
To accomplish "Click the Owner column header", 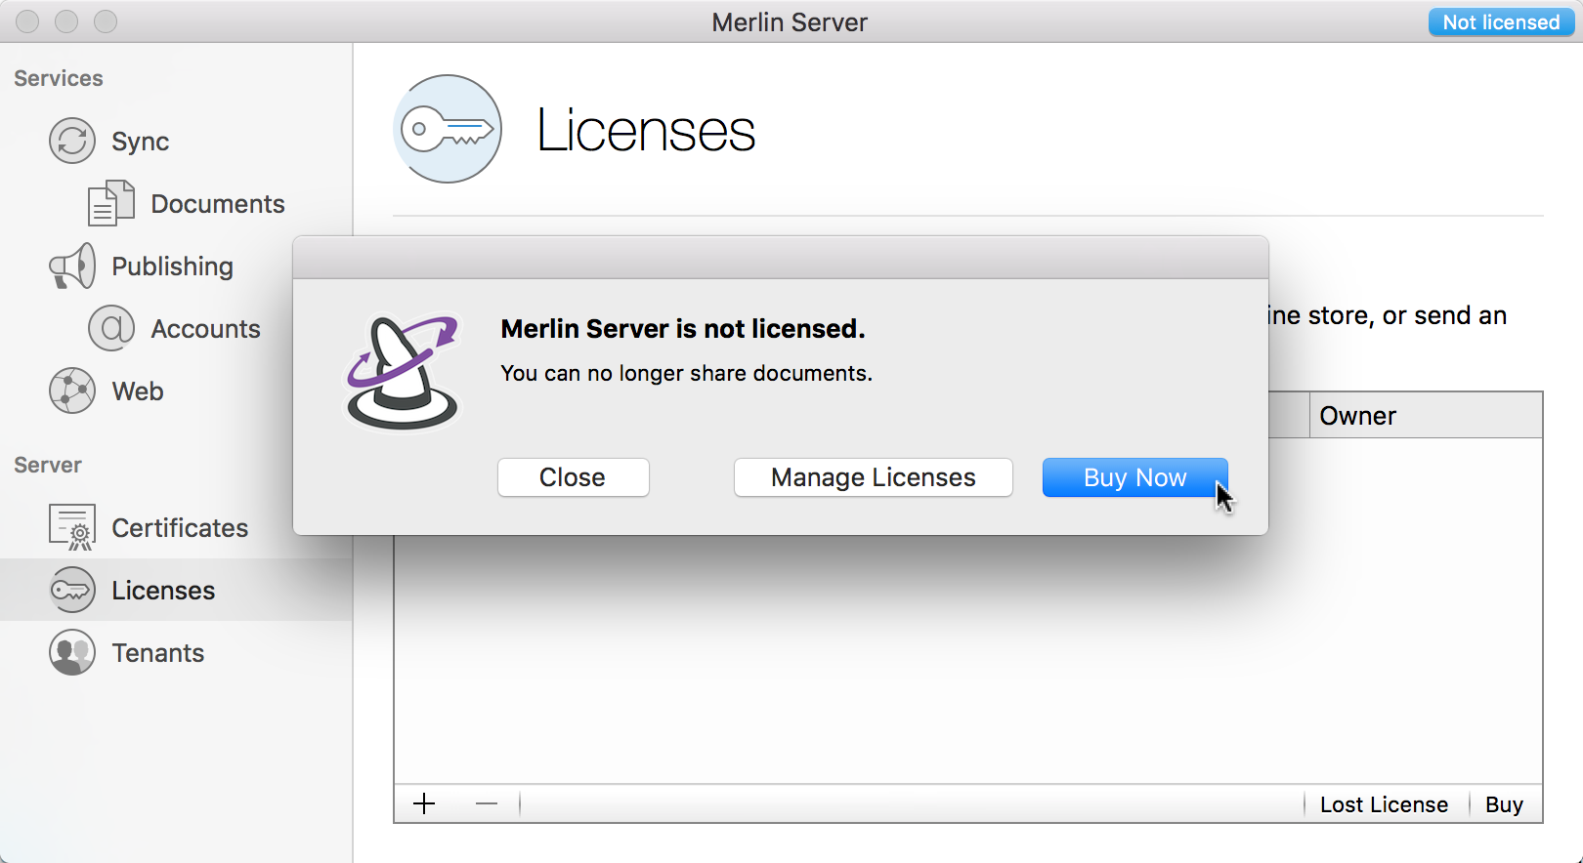I will pyautogui.click(x=1425, y=416).
